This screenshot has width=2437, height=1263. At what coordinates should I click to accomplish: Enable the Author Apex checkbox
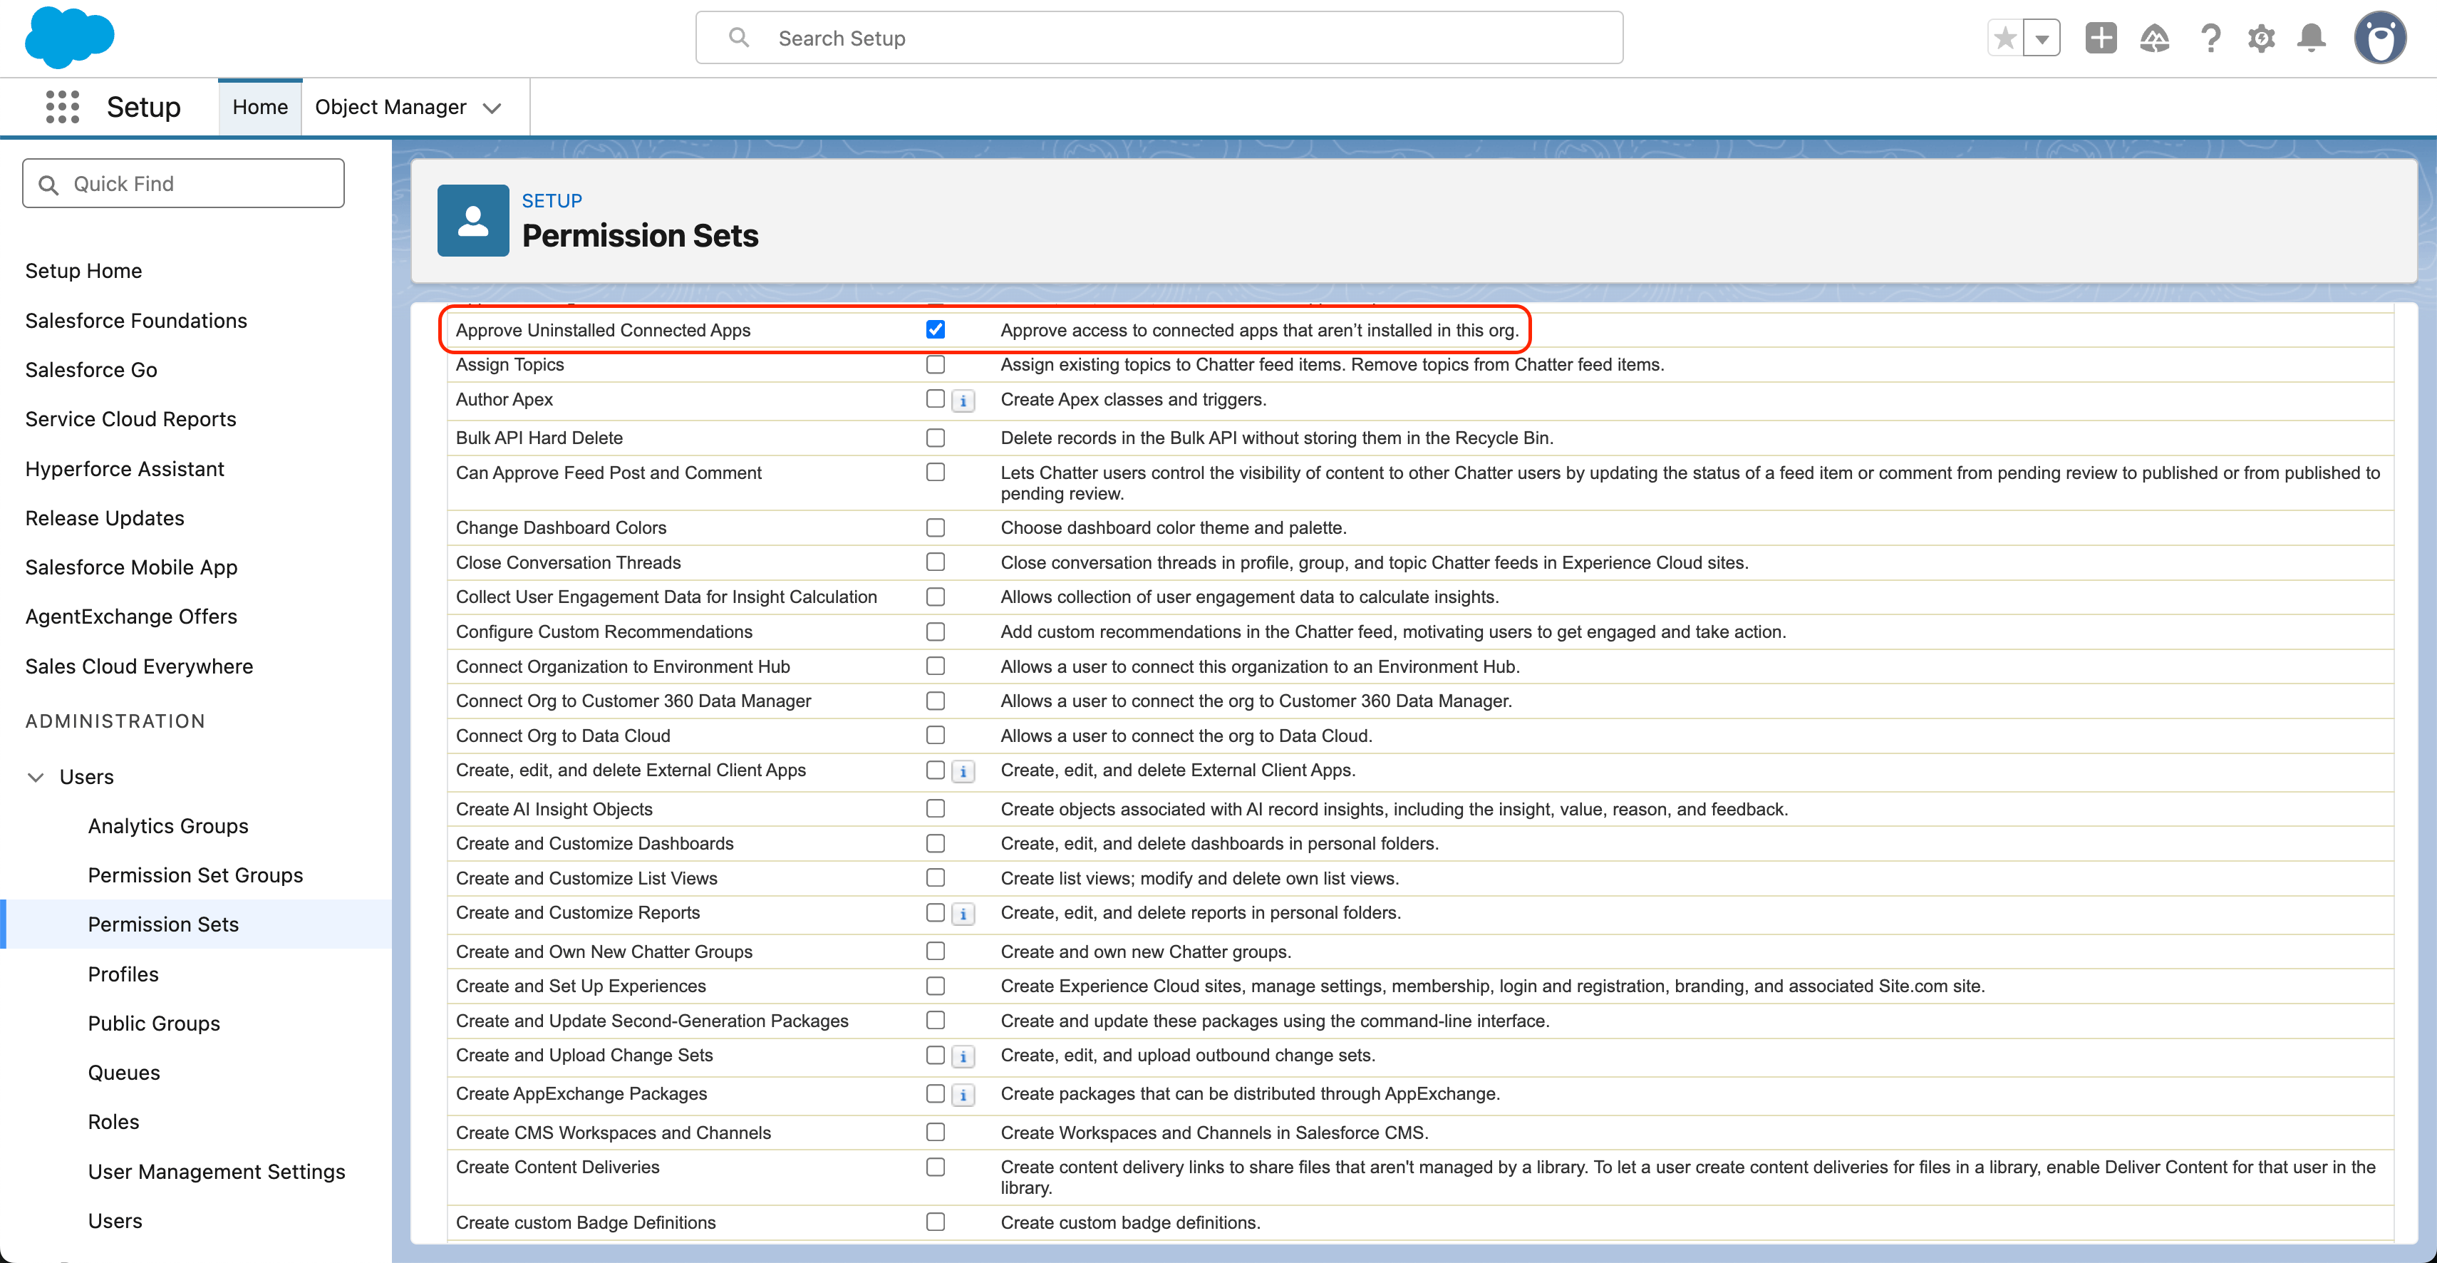click(x=936, y=398)
